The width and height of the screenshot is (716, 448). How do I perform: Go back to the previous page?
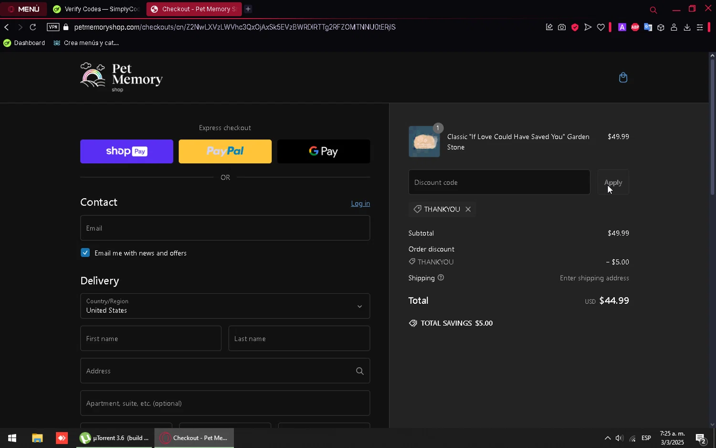[x=7, y=27]
